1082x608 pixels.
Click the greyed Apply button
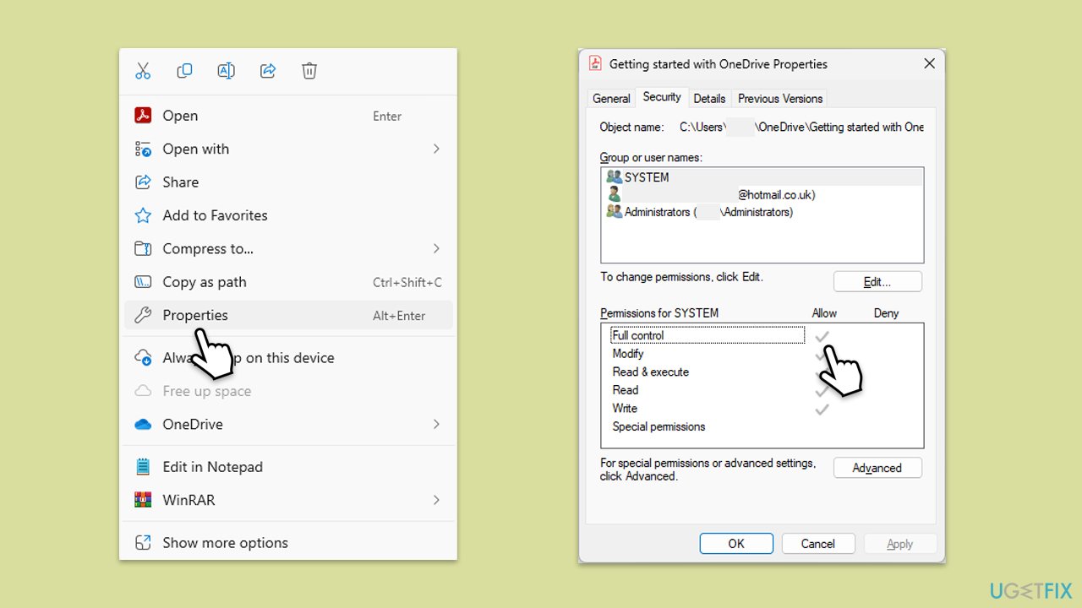click(x=900, y=544)
